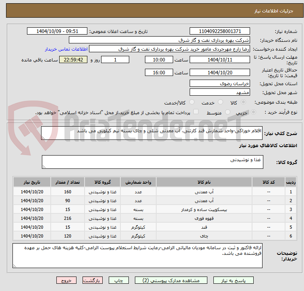Click quantity 160 in the table
This screenshot has height=291, width=304.
(x=68, y=192)
